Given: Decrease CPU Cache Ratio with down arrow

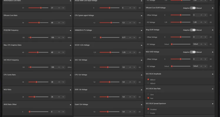Looking at the screenshot, I should pos(63,82).
